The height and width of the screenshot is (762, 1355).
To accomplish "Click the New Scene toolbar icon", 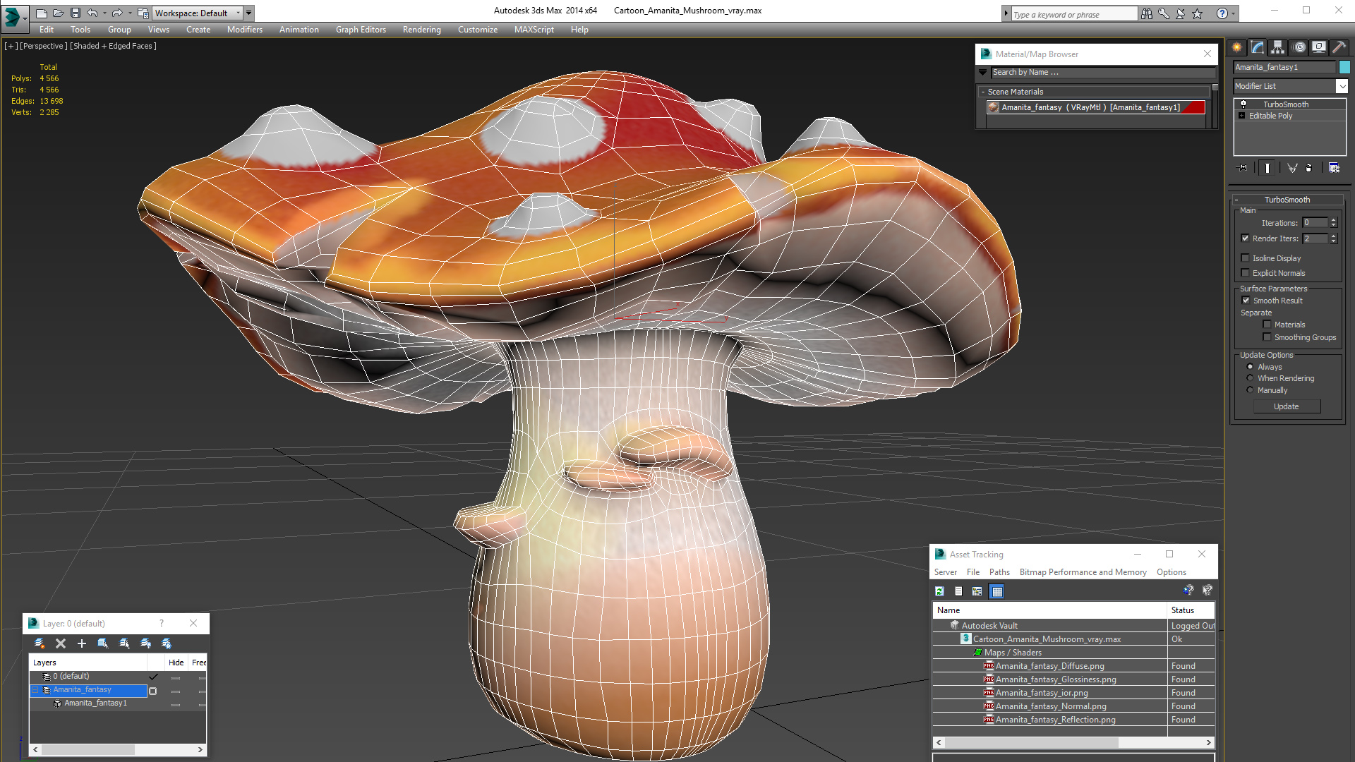I will [42, 13].
